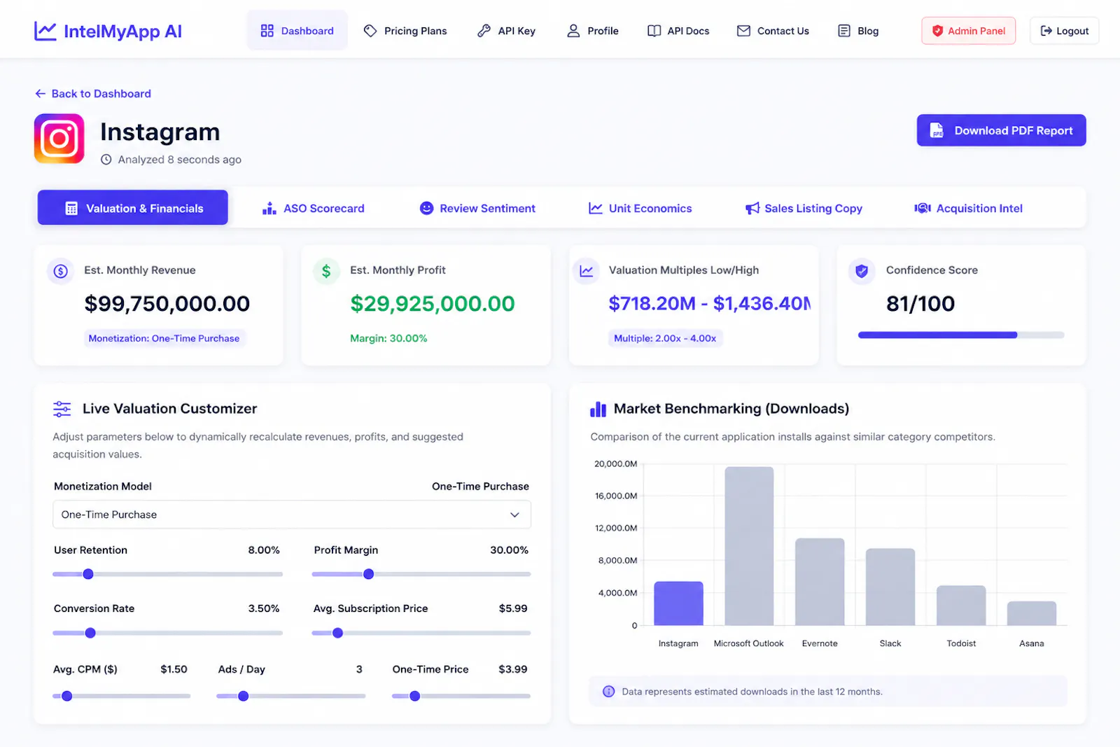
Task: Click the Sales Listing Copy megaphone icon
Action: tap(752, 208)
